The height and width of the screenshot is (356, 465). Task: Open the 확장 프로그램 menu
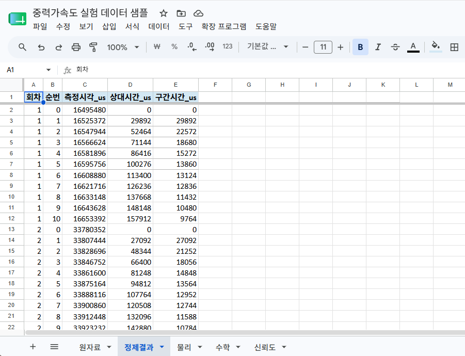coord(224,27)
